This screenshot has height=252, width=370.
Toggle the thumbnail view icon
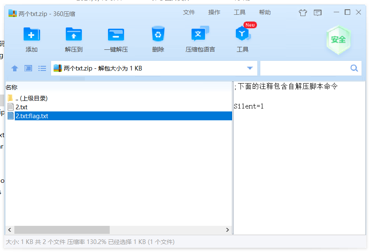pos(28,68)
